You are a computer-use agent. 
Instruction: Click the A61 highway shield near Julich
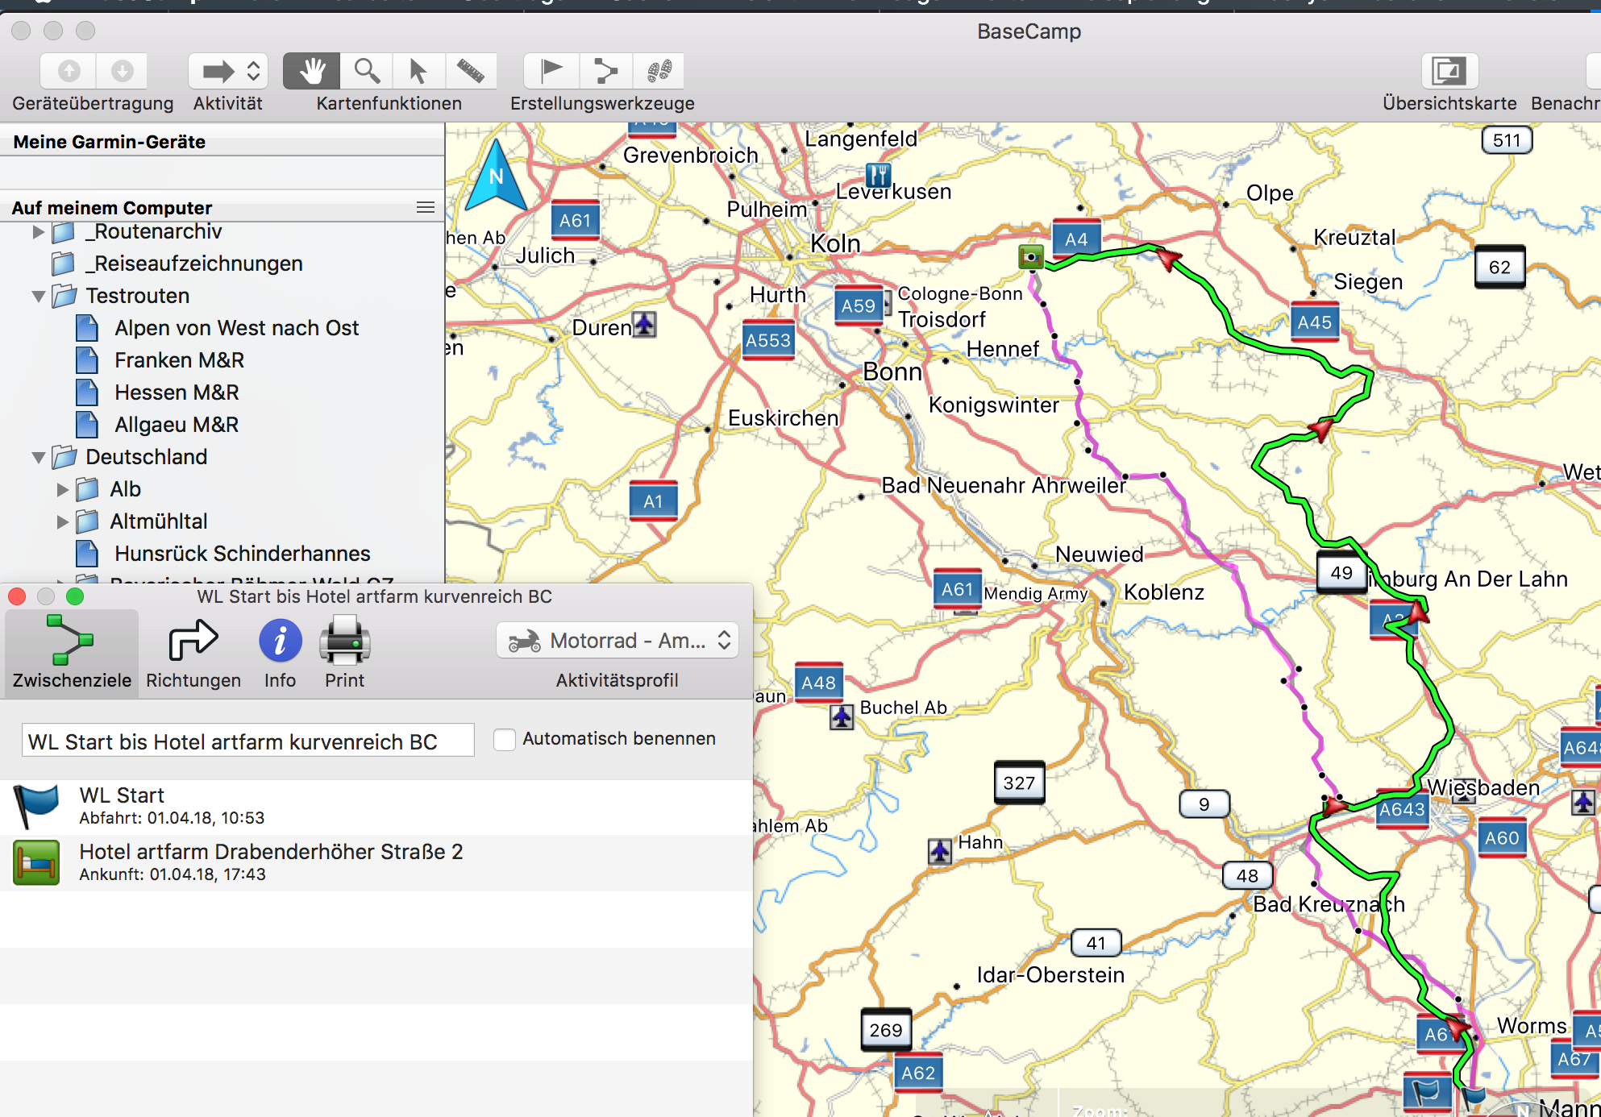tap(575, 221)
